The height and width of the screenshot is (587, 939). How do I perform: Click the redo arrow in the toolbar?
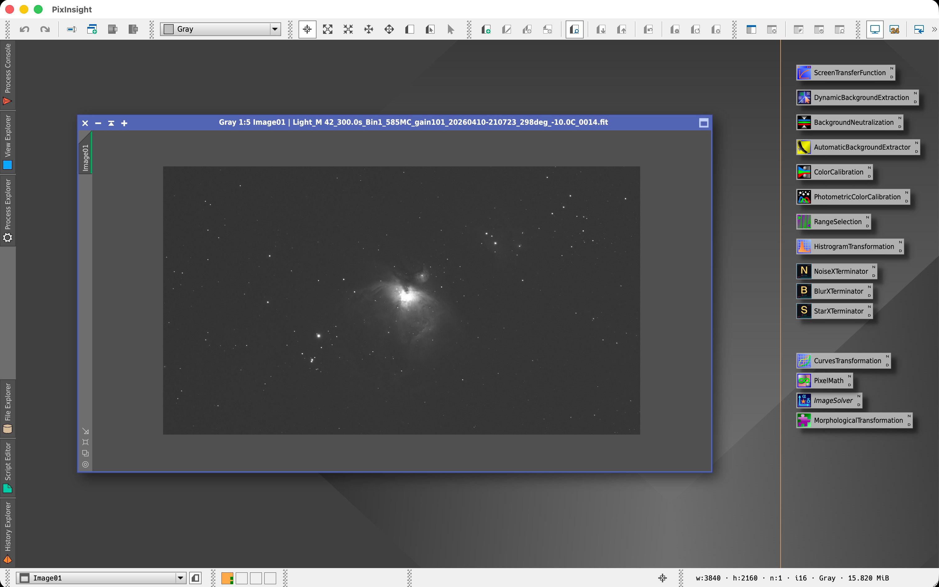45,29
